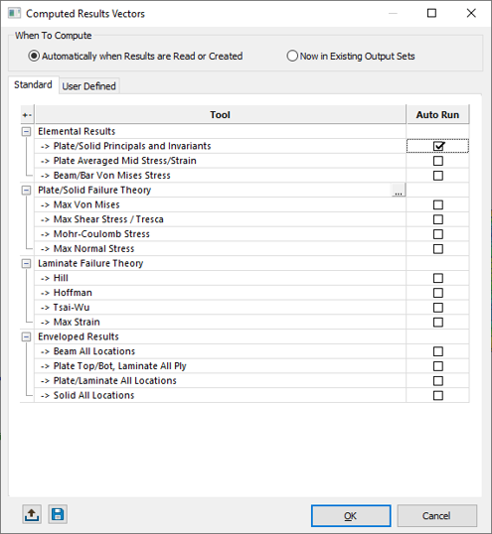This screenshot has width=492, height=534.
Task: Enable Auto Run for Max Von Mises
Action: tap(438, 205)
